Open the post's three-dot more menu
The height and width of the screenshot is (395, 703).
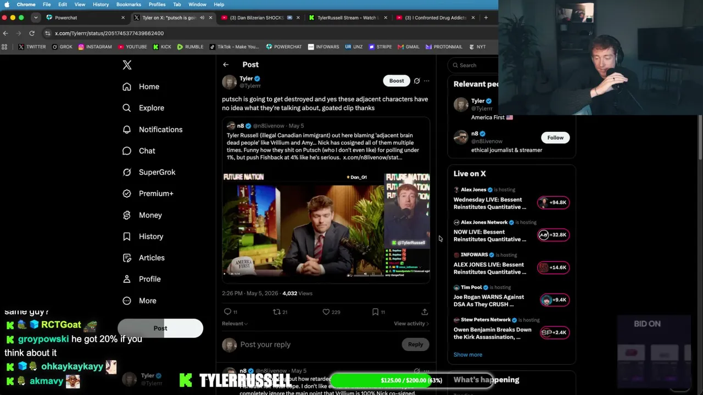pyautogui.click(x=427, y=81)
